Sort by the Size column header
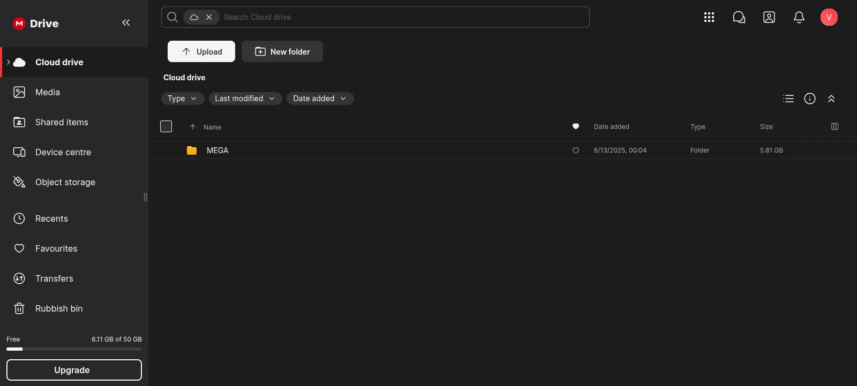The width and height of the screenshot is (857, 386). (x=766, y=127)
